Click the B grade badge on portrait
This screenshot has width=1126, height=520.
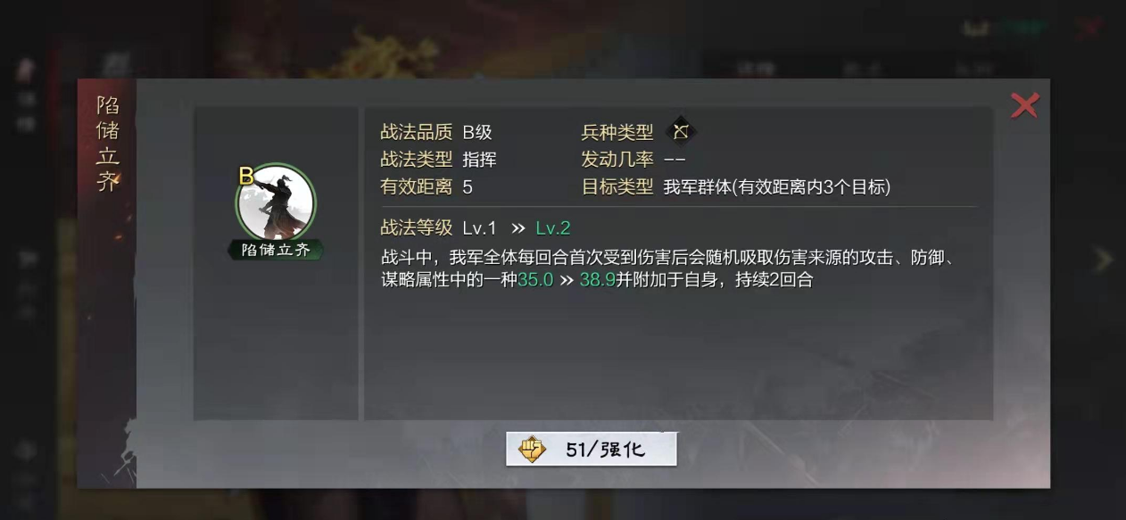pos(246,177)
